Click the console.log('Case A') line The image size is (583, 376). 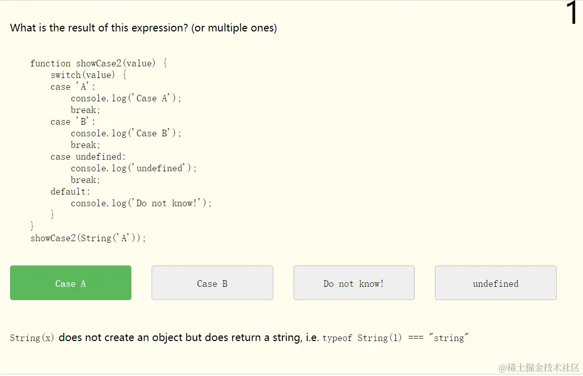(x=126, y=98)
